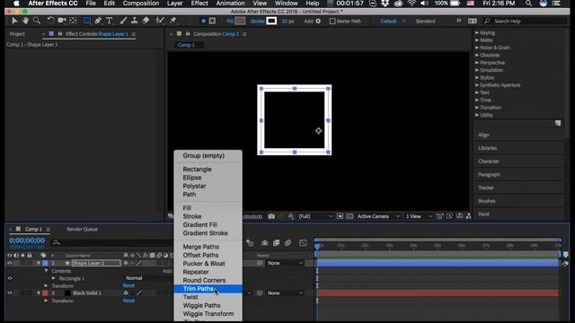The height and width of the screenshot is (323, 575).
Task: Click the Dropbox icon in the menu bar
Action: [x=385, y=4]
